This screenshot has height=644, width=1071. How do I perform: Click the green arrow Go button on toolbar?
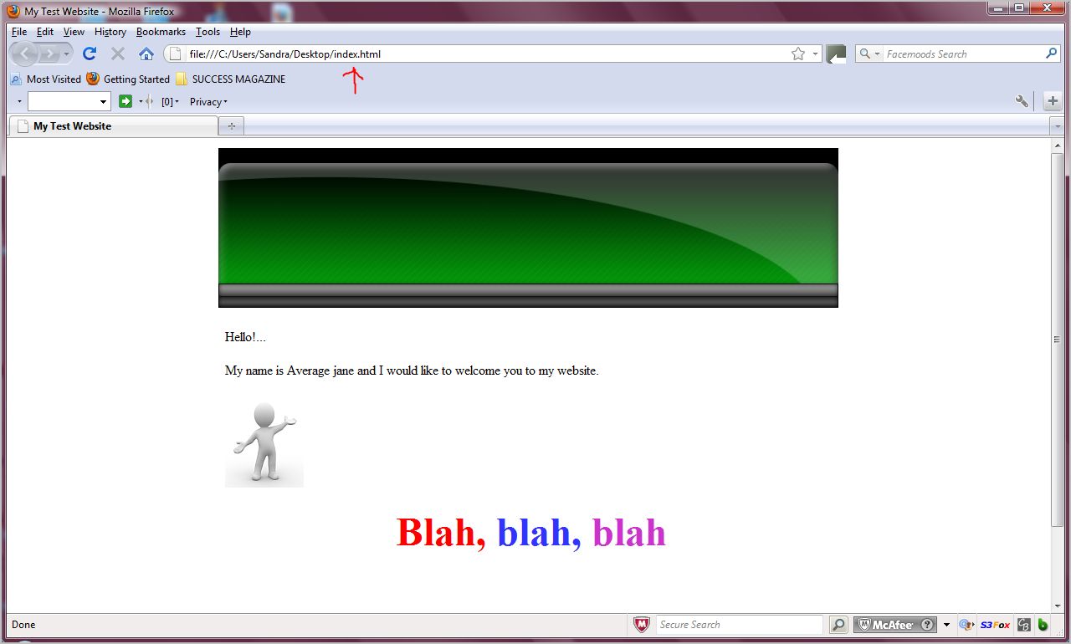(x=126, y=101)
